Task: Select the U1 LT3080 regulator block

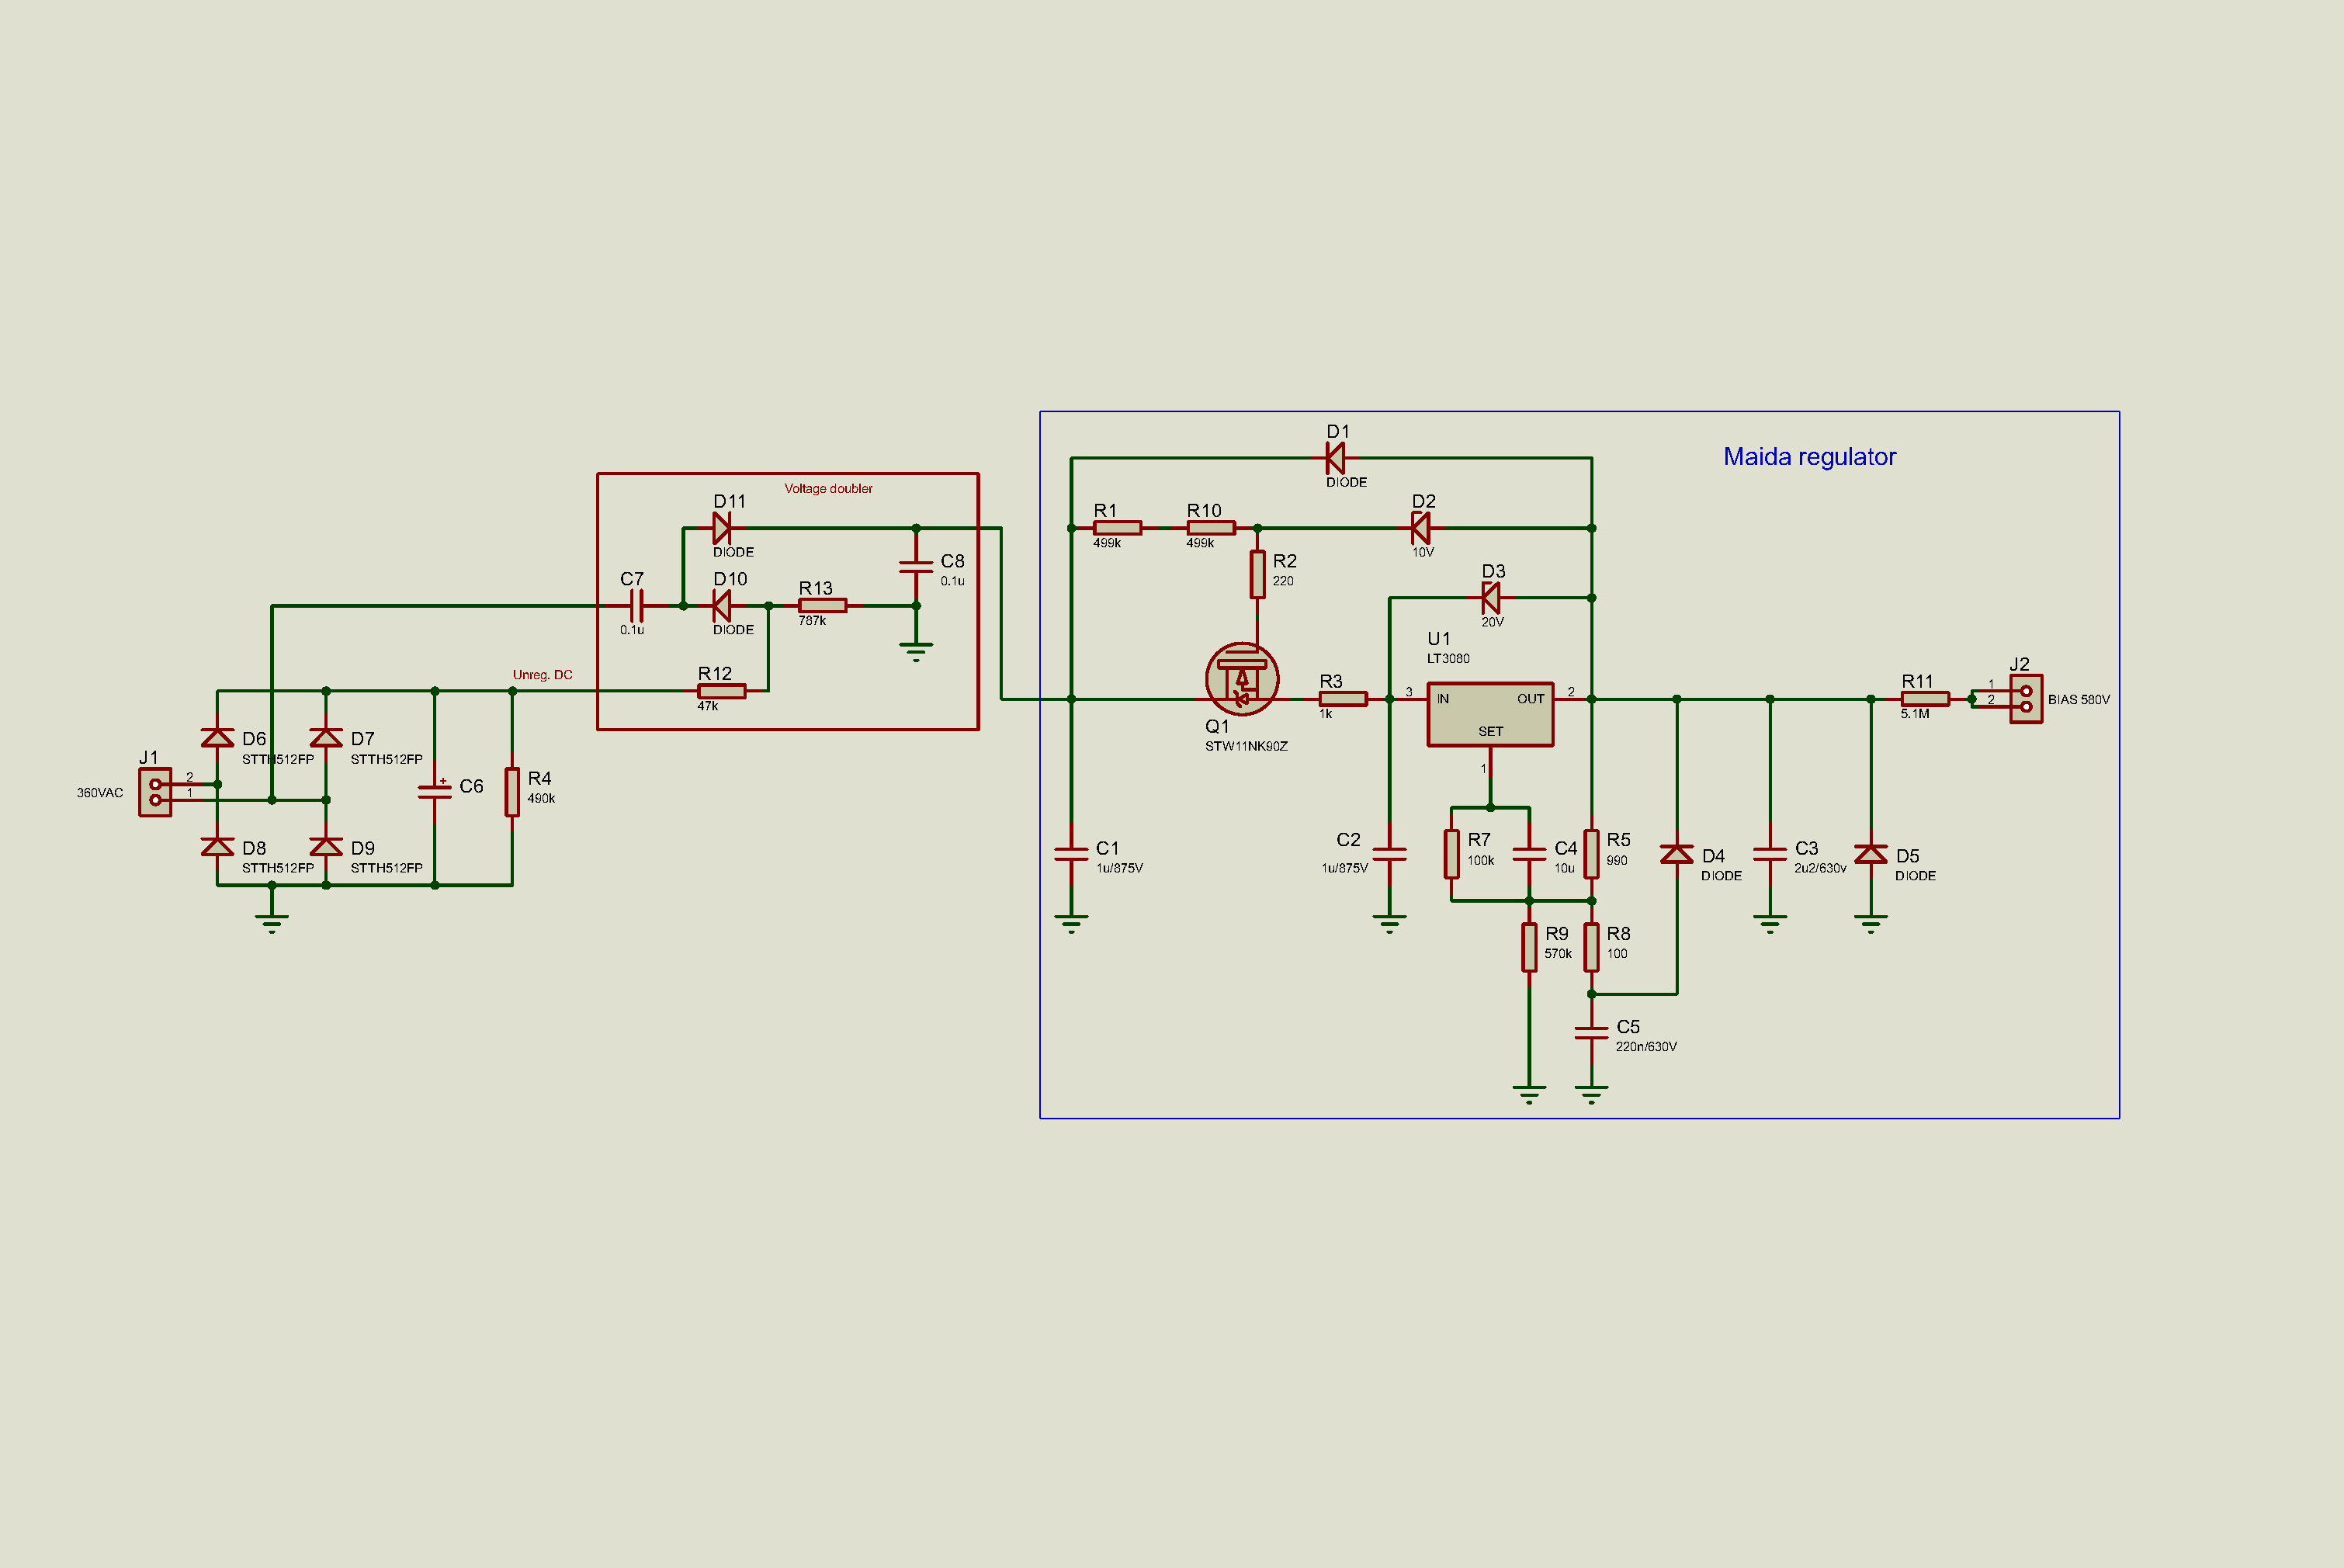Action: click(1490, 714)
